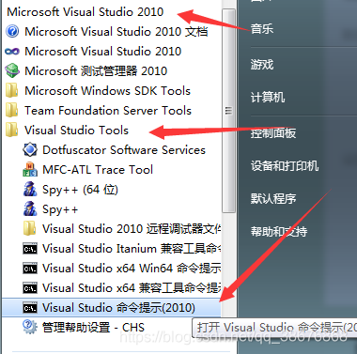Open 游戏 in the right pane
Image resolution: width=357 pixels, height=354 pixels.
262,65
